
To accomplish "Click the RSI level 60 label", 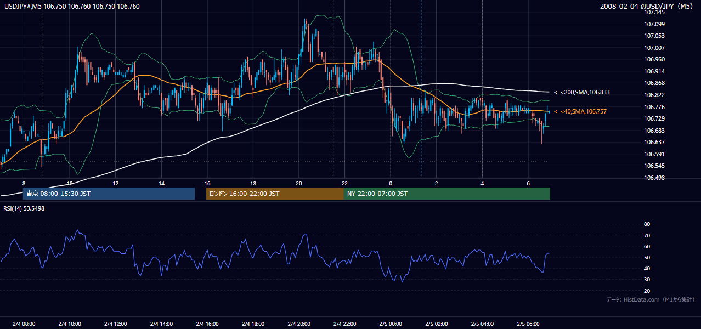I will (x=647, y=246).
